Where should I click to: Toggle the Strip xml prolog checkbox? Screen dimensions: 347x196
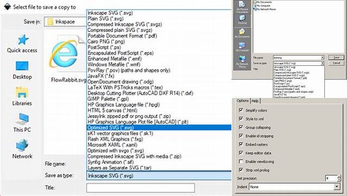coord(241,170)
